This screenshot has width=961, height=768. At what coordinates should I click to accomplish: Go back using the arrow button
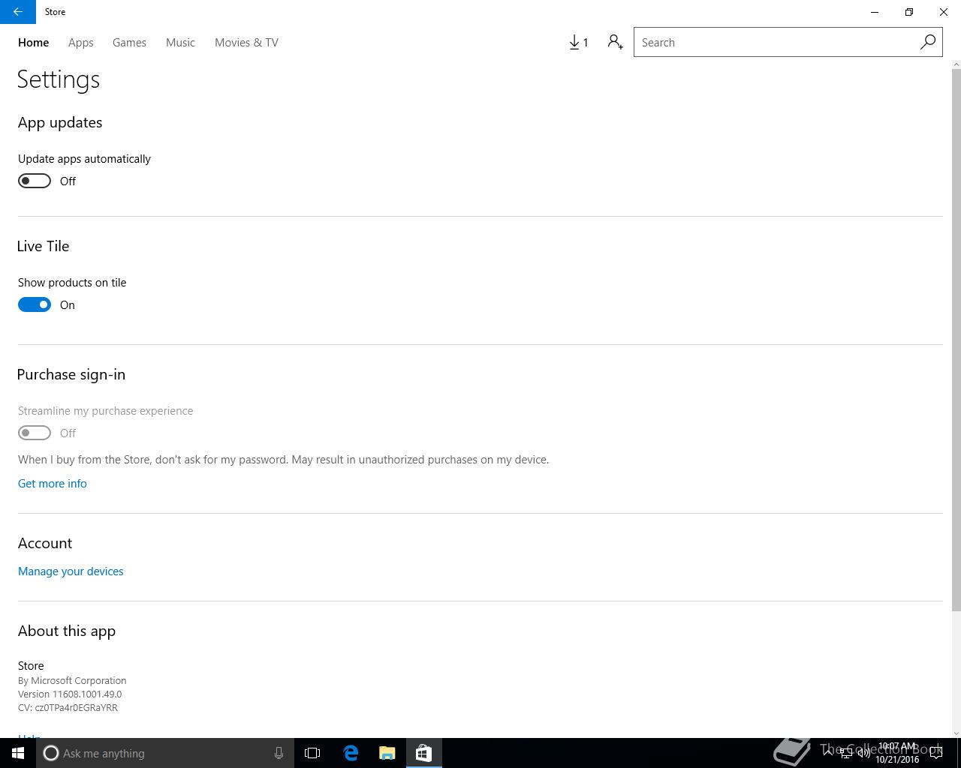point(18,12)
